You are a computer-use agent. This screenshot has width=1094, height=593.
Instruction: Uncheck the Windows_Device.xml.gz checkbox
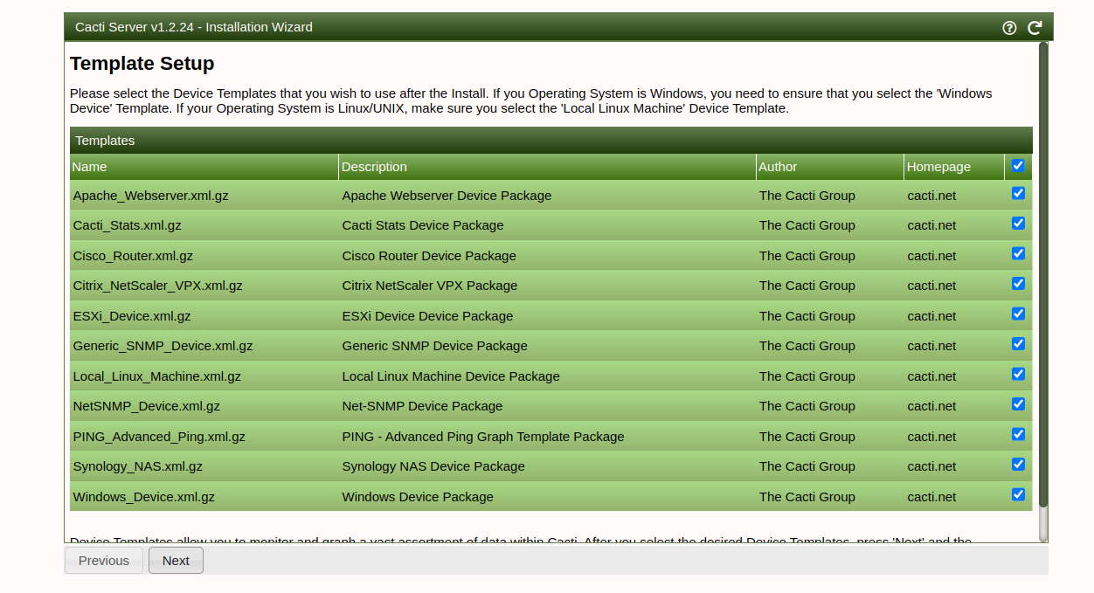click(x=1018, y=494)
